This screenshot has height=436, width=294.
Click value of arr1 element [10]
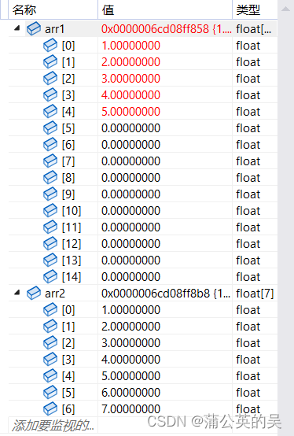click(x=130, y=210)
